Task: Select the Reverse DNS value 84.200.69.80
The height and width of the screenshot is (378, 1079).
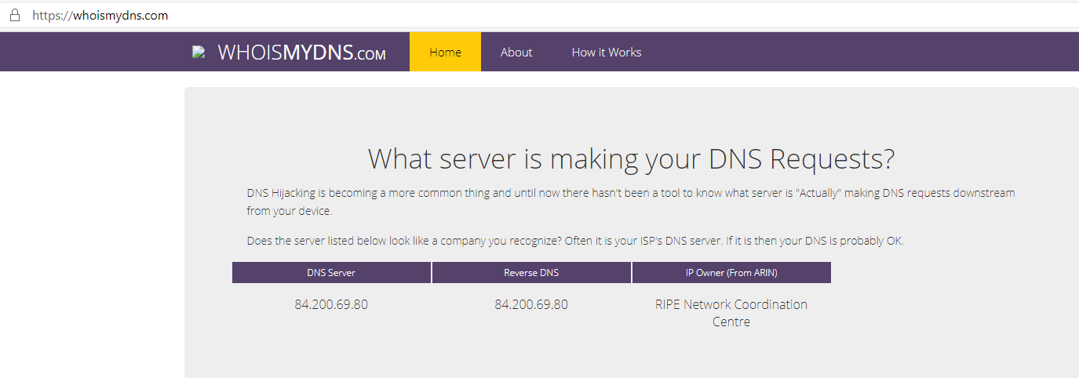Action: (531, 304)
